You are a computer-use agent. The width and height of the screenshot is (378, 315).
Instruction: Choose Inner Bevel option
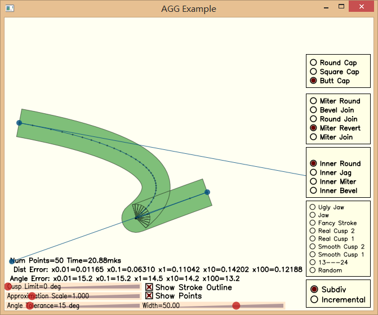click(333, 190)
